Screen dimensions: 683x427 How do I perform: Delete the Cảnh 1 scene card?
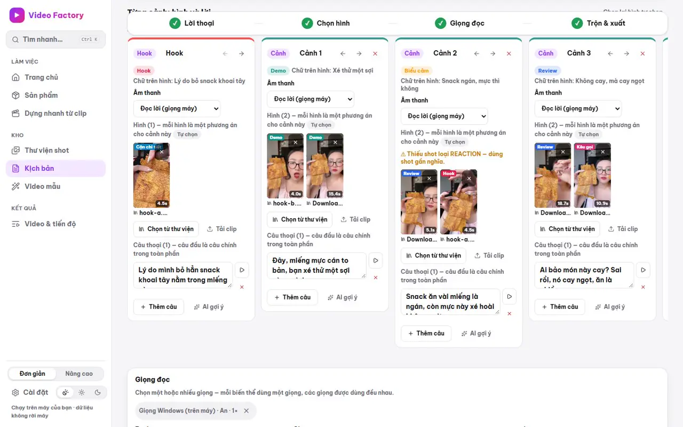coord(375,53)
